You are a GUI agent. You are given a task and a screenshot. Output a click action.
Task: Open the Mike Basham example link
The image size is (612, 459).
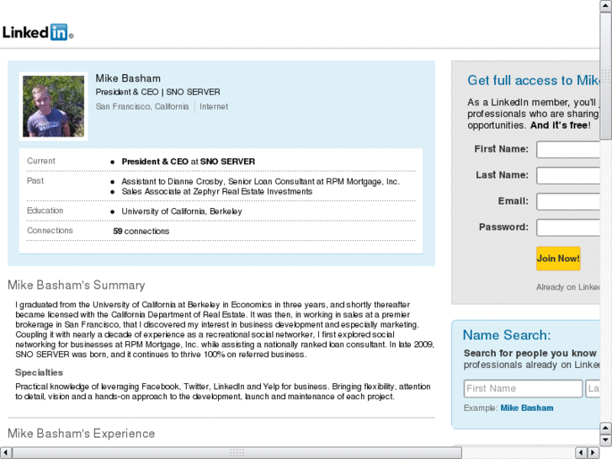tap(527, 408)
